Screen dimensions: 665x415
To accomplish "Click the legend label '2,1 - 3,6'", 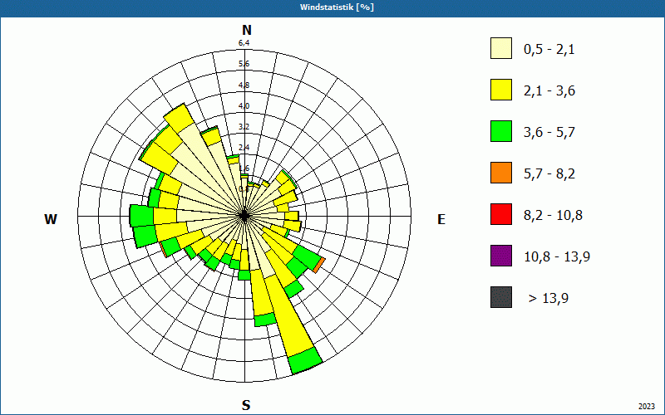I will pos(549,91).
